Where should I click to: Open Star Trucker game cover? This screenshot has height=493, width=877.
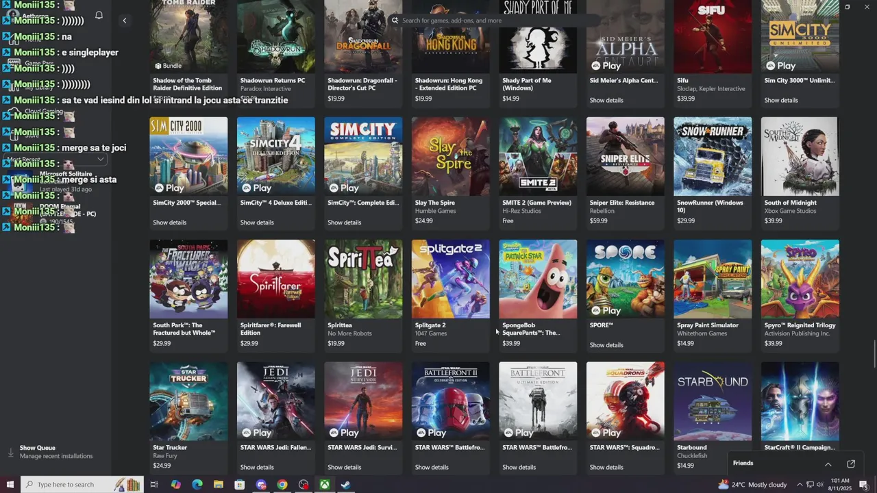(188, 401)
